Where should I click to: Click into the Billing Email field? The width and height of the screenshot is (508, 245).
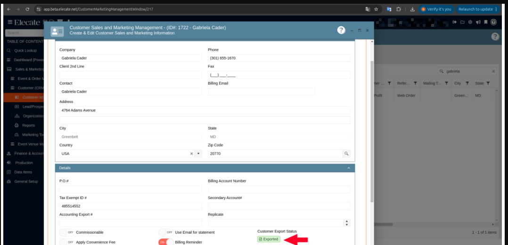coord(261,92)
